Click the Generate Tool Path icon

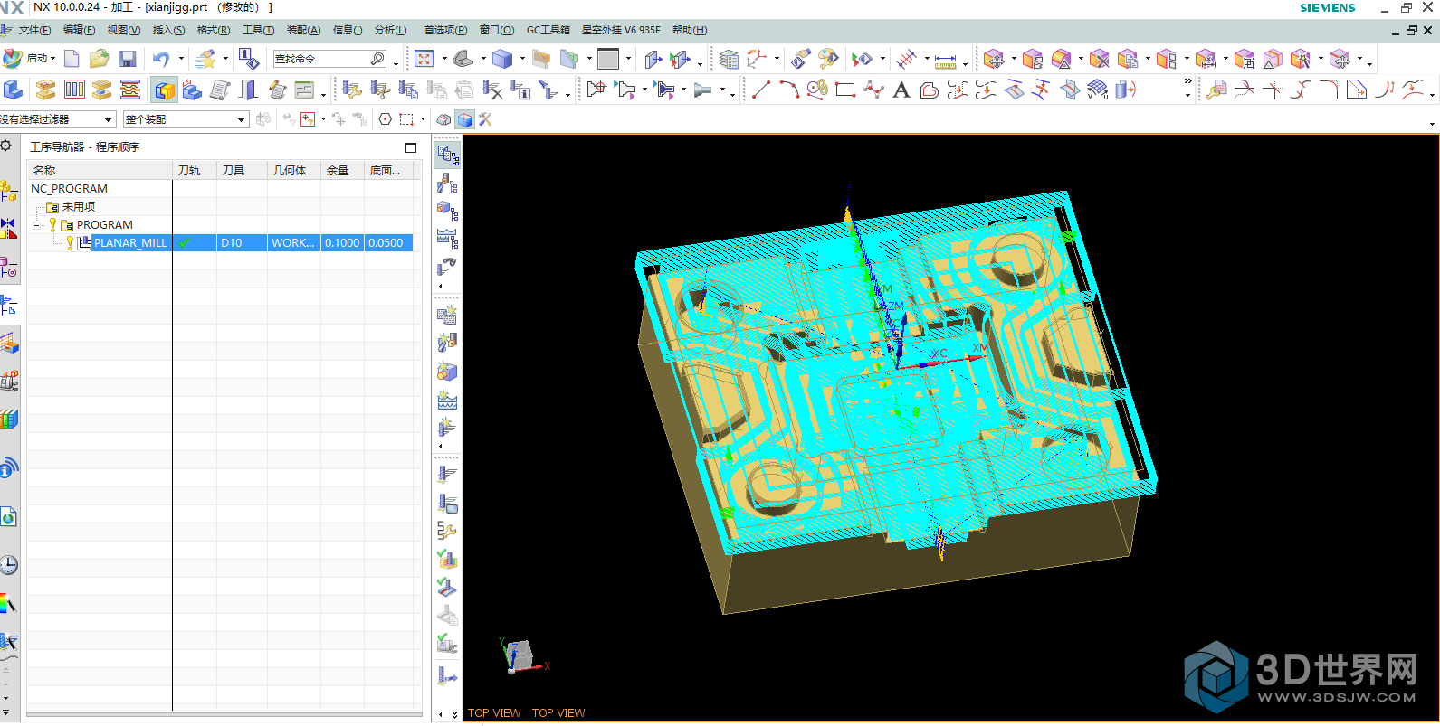(x=447, y=474)
